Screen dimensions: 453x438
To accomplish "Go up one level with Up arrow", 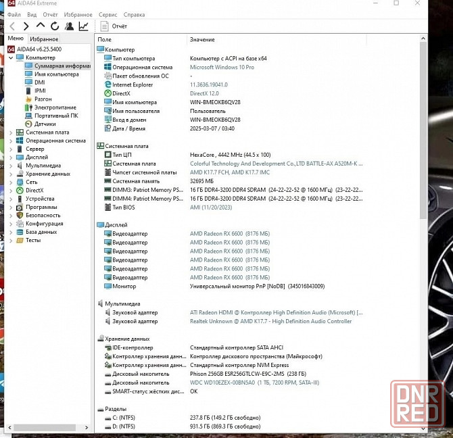I will coord(41,26).
